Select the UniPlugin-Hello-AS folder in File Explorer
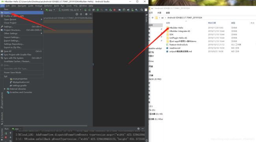This screenshot has width=256, height=142. click(178, 38)
